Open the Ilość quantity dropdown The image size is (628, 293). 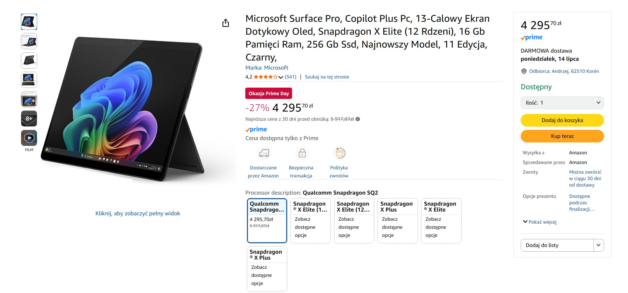click(562, 102)
